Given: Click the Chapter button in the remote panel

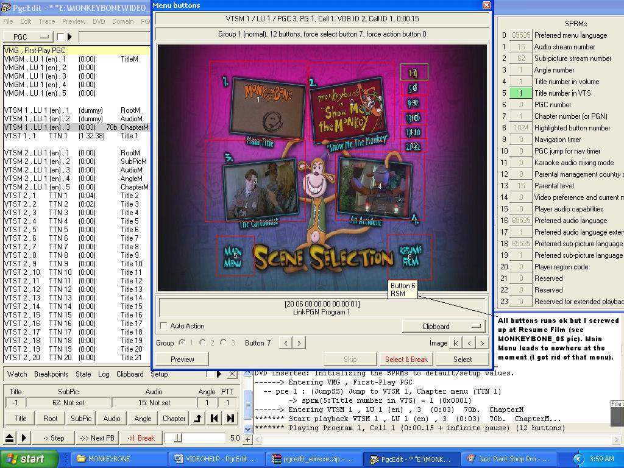Looking at the screenshot, I should point(174,418).
